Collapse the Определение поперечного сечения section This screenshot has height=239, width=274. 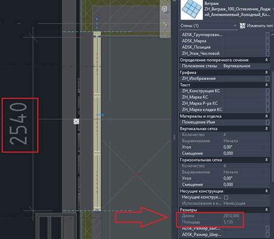[x=267, y=60]
